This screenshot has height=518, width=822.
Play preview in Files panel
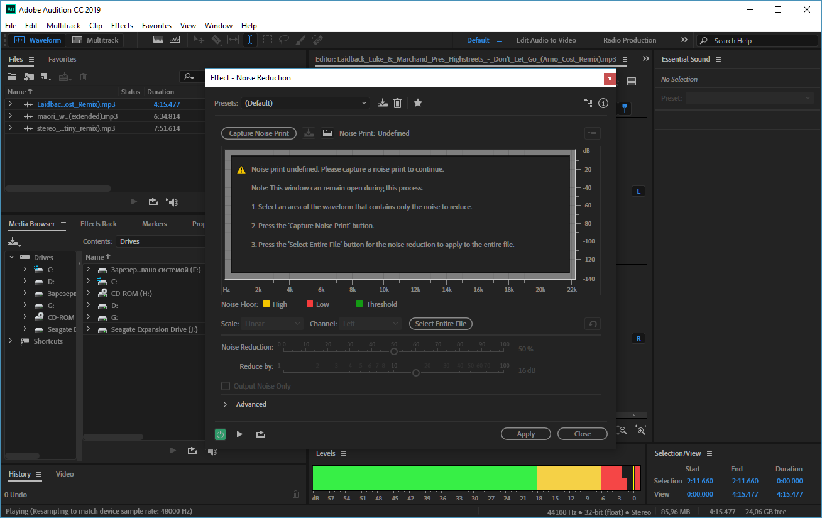pos(134,202)
